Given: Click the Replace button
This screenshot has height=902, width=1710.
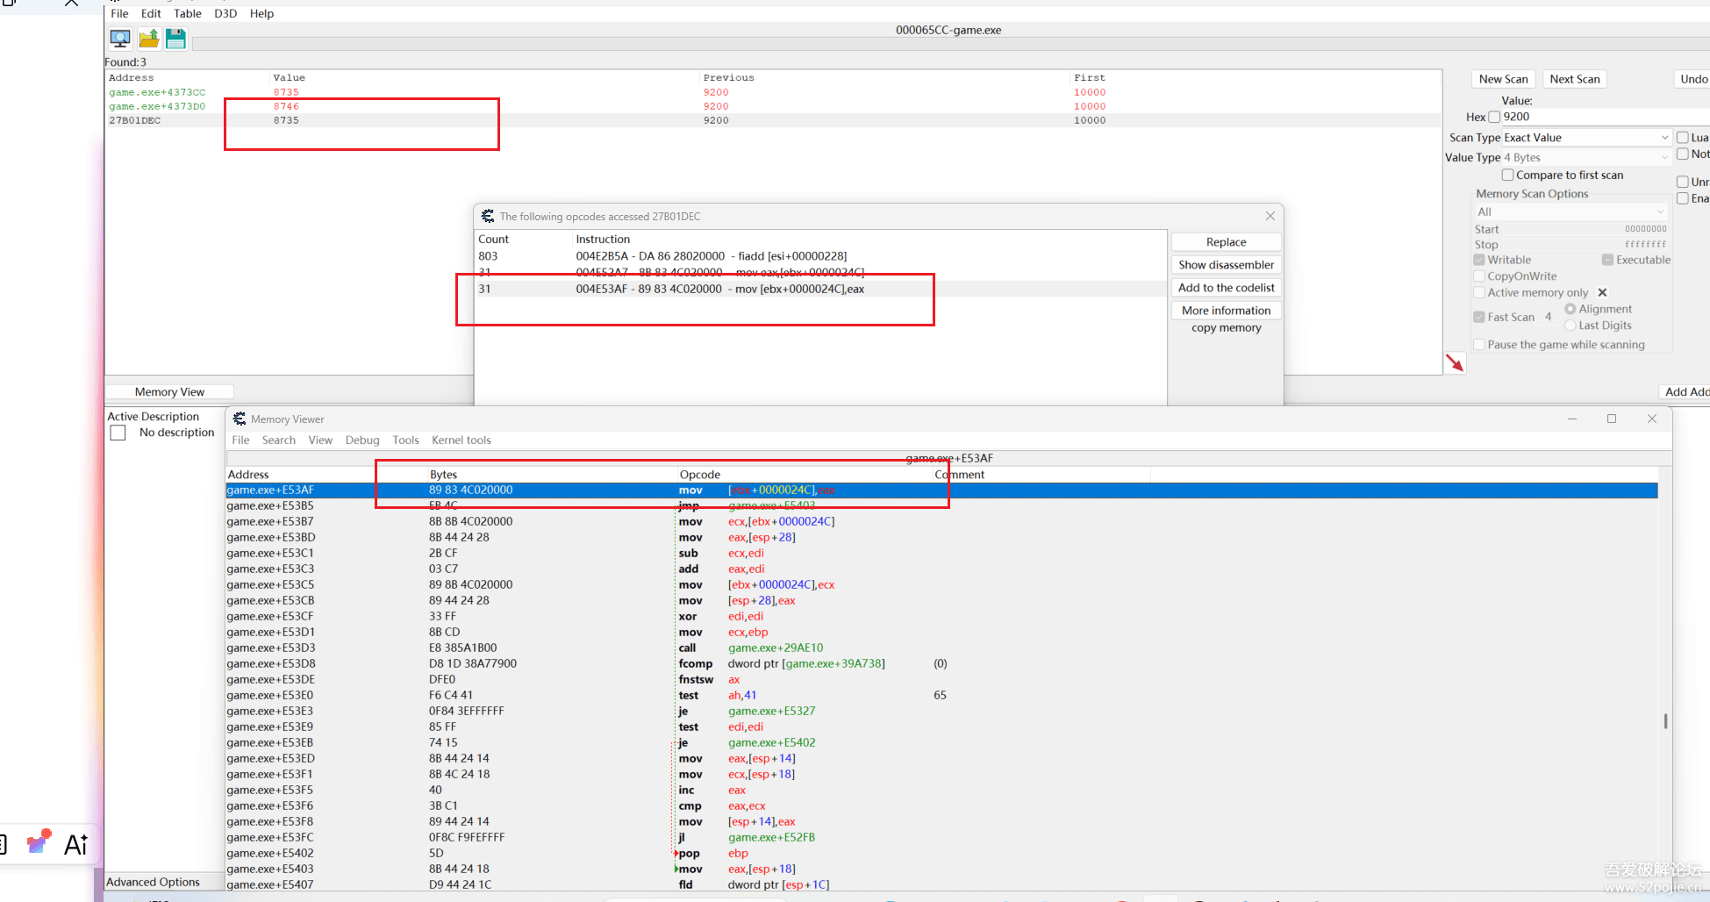Looking at the screenshot, I should 1227,242.
